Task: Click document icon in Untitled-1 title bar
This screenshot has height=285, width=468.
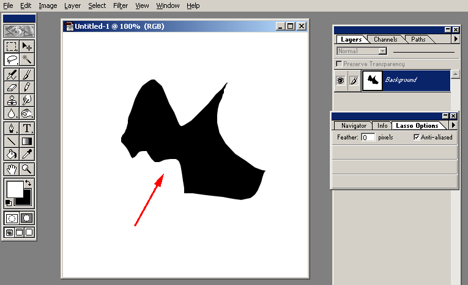Action: (x=69, y=26)
